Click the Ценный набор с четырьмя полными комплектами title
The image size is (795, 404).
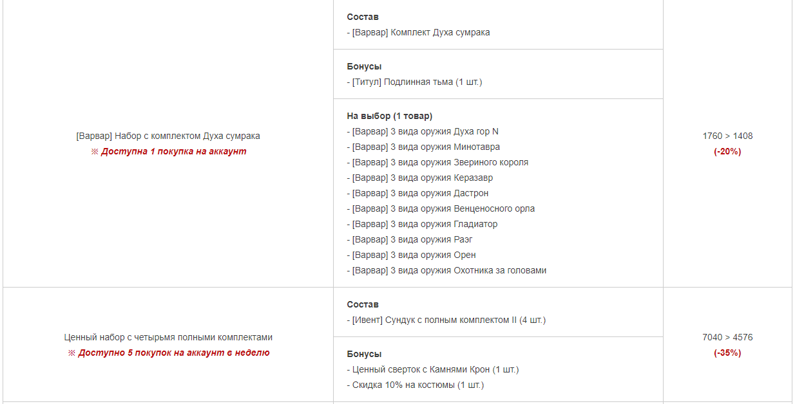coord(168,337)
